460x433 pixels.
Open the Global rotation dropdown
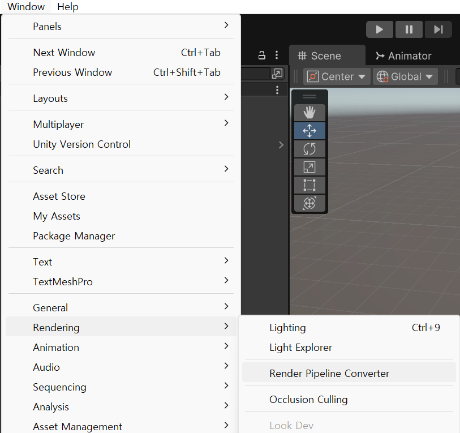(405, 76)
